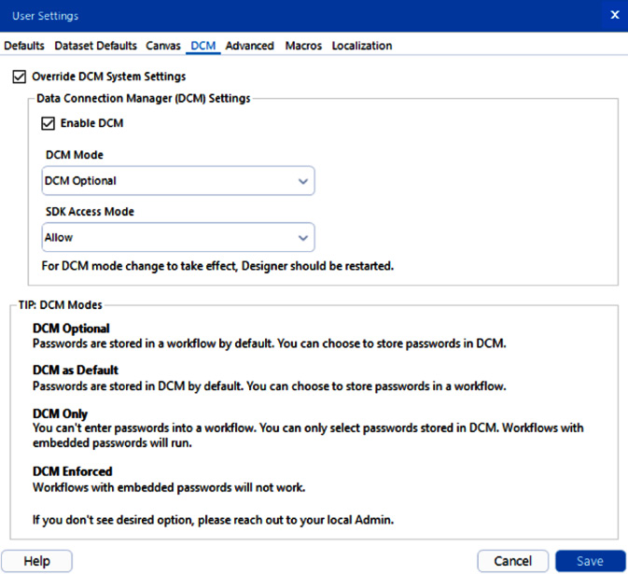Switch to the Localization tab
628x574 pixels.
point(362,46)
